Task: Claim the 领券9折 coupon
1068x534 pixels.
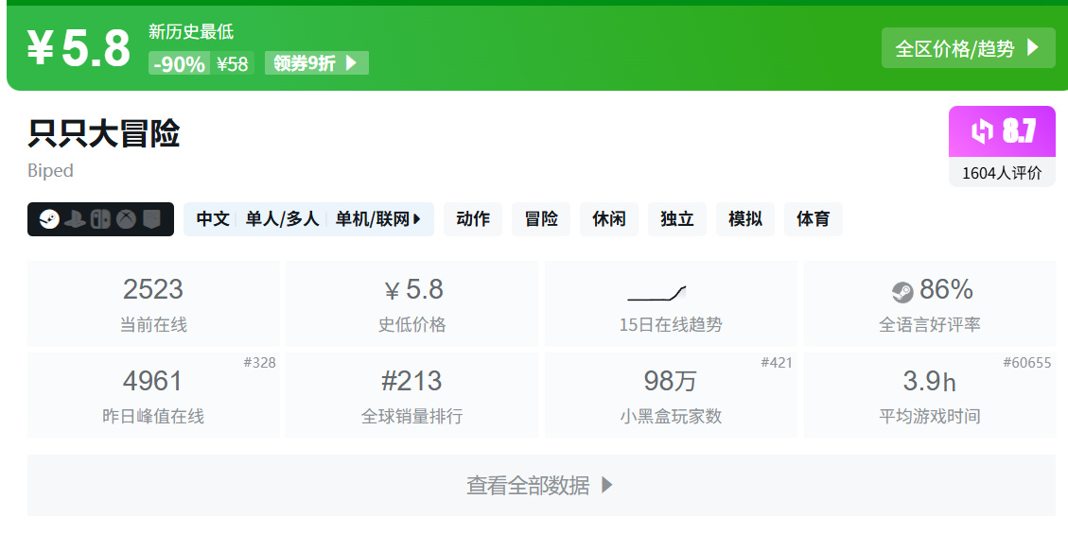Action: click(317, 63)
